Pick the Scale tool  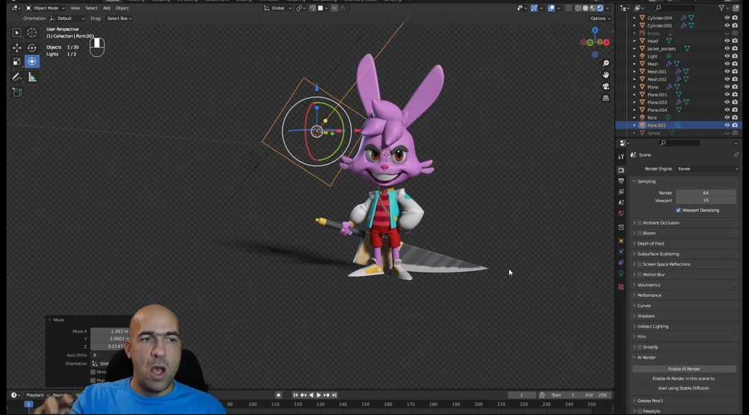tap(16, 62)
